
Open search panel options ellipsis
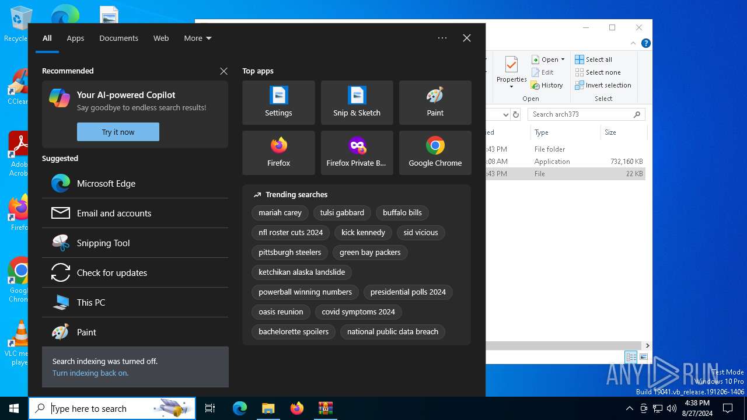(442, 38)
